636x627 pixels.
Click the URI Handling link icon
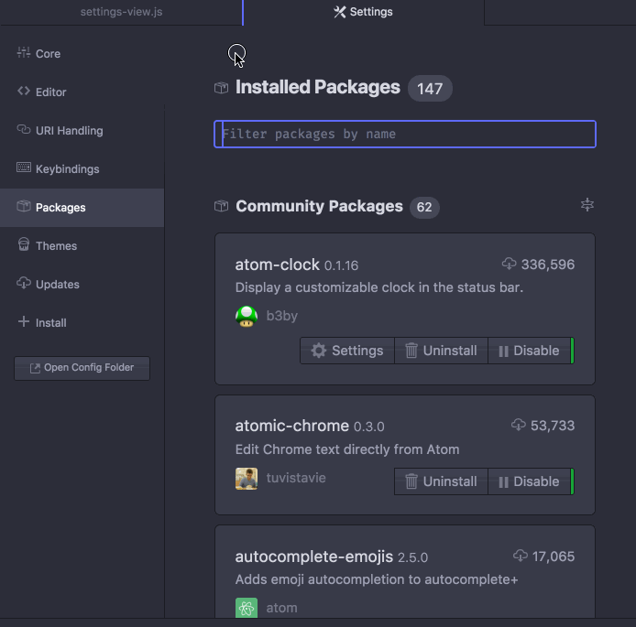(x=24, y=130)
